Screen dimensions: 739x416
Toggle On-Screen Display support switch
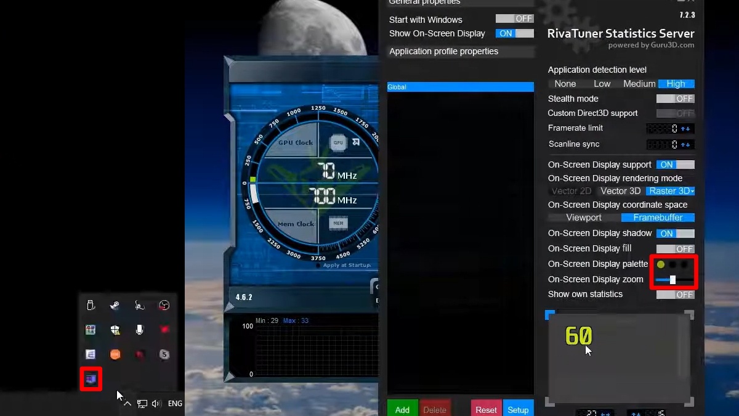[676, 165]
